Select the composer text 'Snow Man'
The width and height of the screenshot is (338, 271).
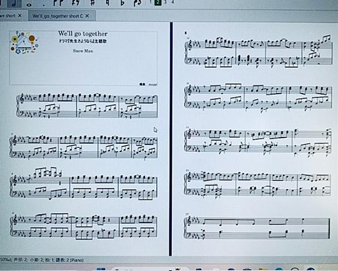[83, 51]
